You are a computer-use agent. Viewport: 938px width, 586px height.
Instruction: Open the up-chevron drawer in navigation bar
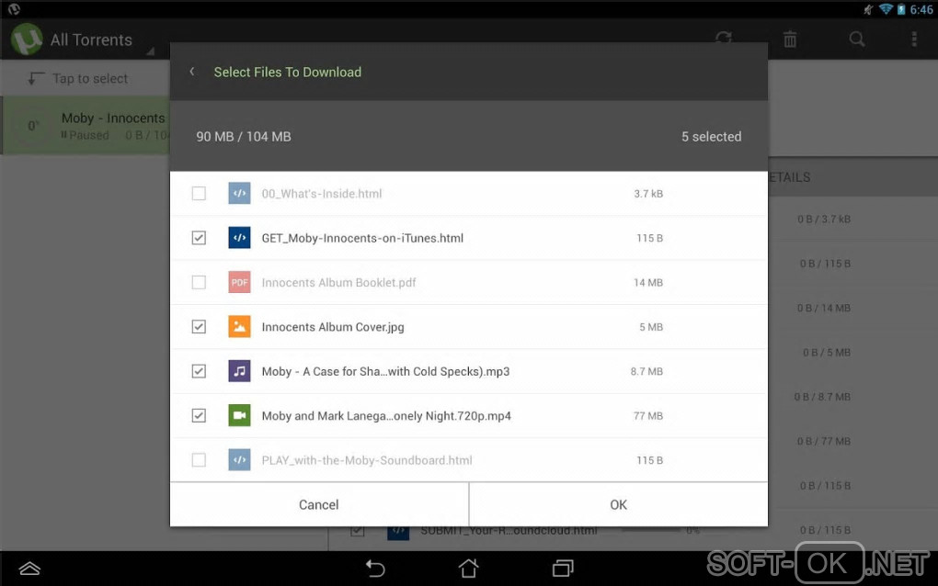point(29,568)
